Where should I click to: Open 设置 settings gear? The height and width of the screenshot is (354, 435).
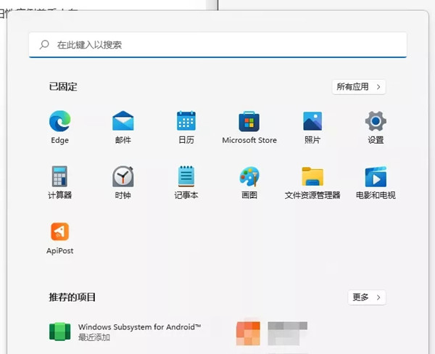point(376,121)
